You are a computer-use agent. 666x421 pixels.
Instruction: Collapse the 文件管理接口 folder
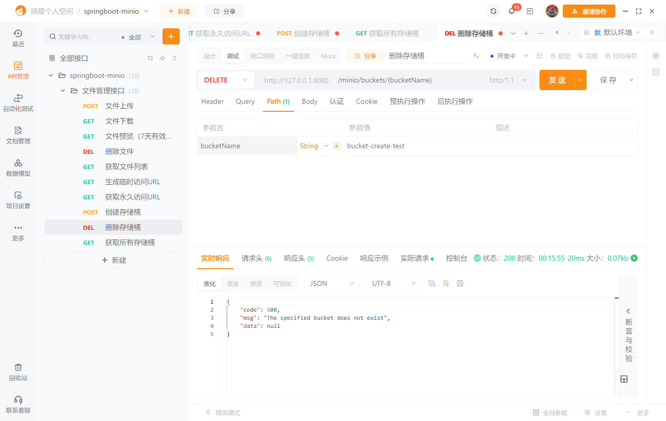click(x=63, y=91)
